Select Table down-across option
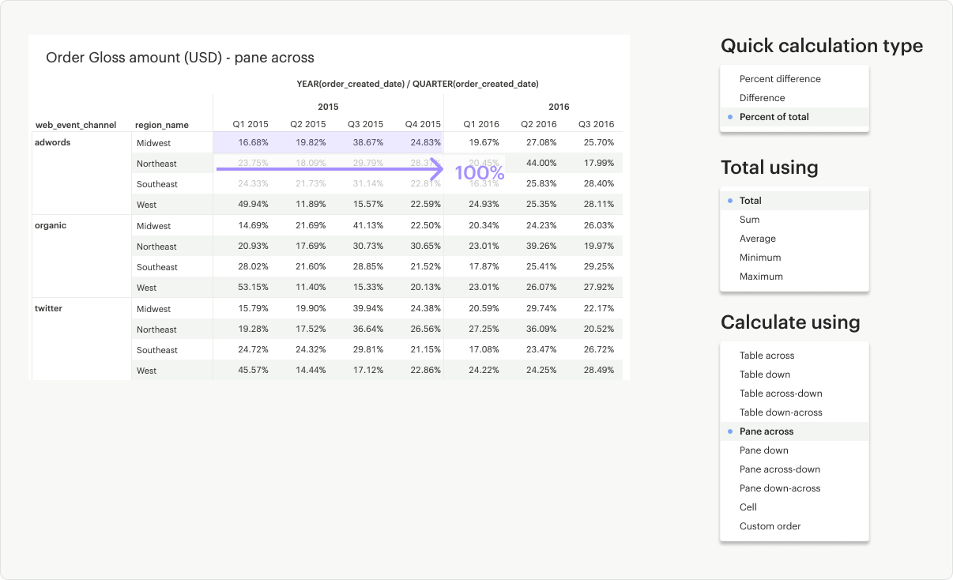 coord(780,412)
